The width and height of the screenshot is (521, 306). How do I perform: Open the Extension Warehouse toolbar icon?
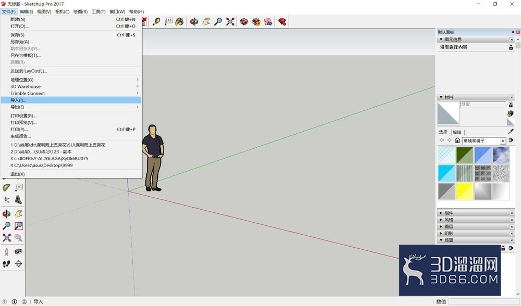[282, 22]
